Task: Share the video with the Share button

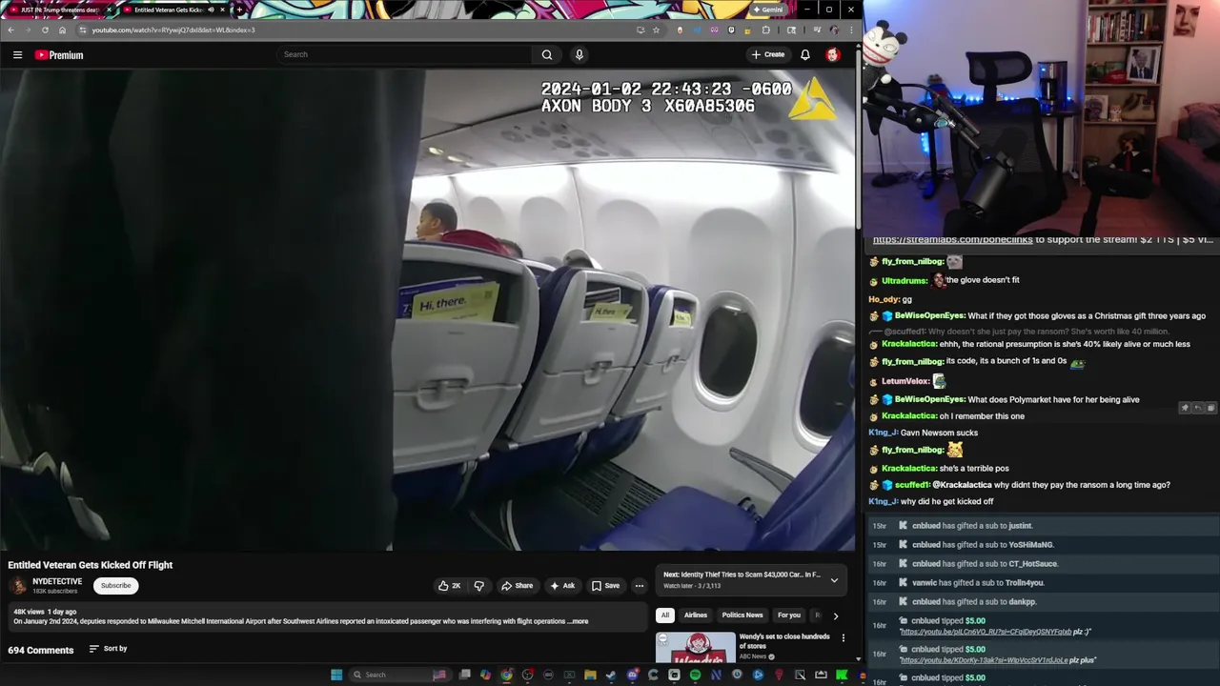Action: pyautogui.click(x=518, y=586)
